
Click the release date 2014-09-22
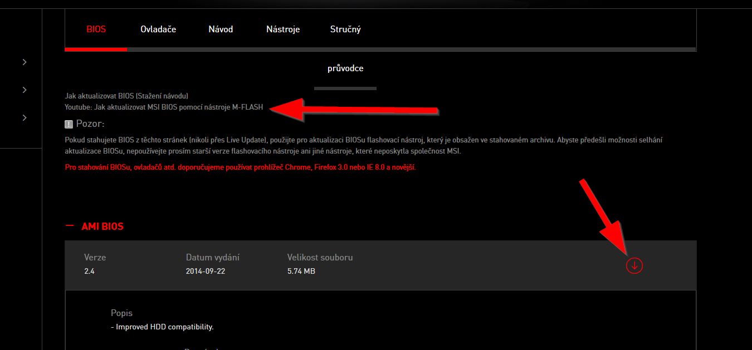pos(206,272)
